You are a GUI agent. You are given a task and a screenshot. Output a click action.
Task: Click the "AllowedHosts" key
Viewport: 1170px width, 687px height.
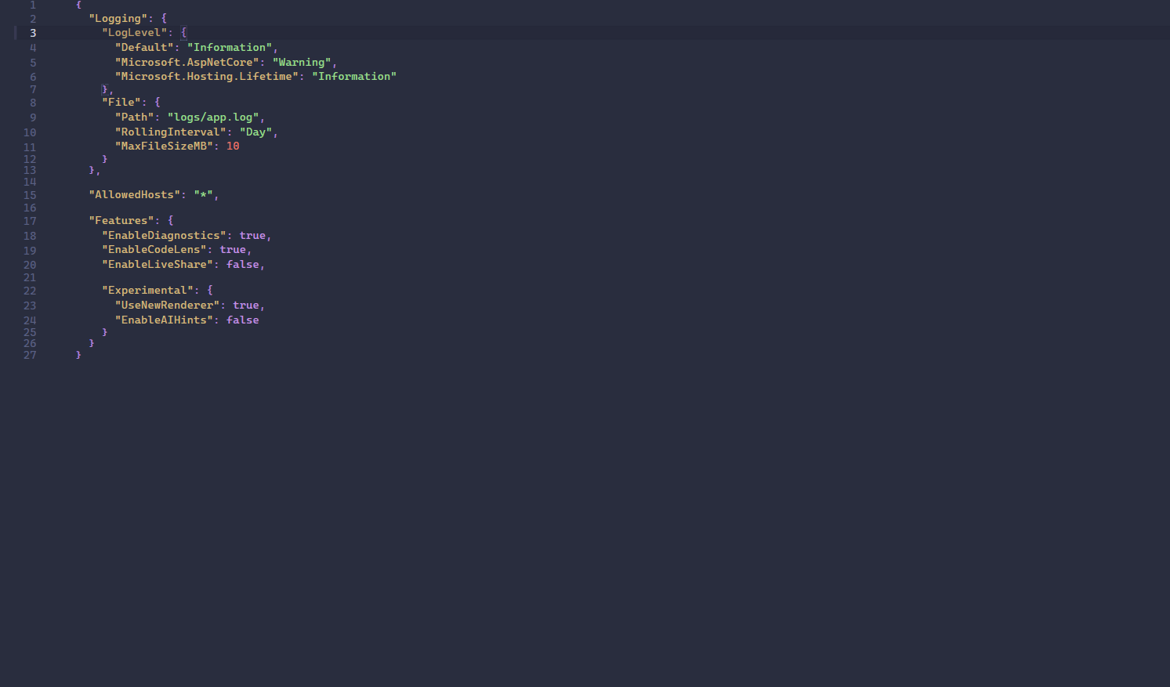click(x=135, y=194)
